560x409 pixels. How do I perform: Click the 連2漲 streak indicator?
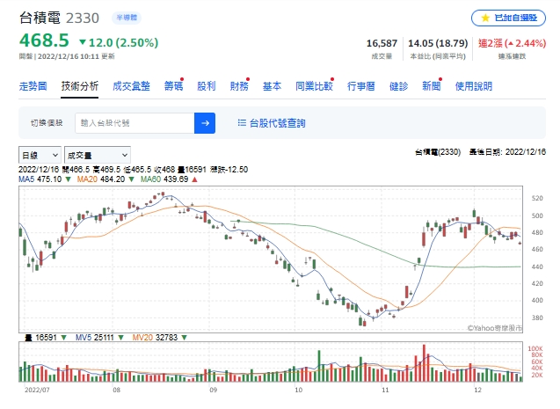[513, 43]
